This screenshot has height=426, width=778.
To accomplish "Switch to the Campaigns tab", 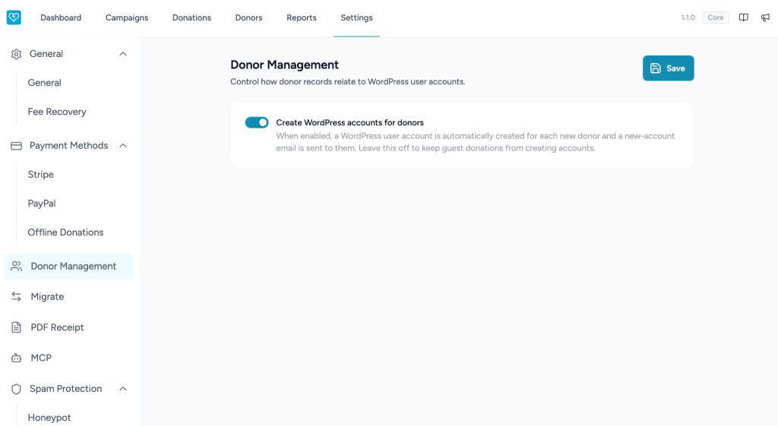I will point(127,18).
